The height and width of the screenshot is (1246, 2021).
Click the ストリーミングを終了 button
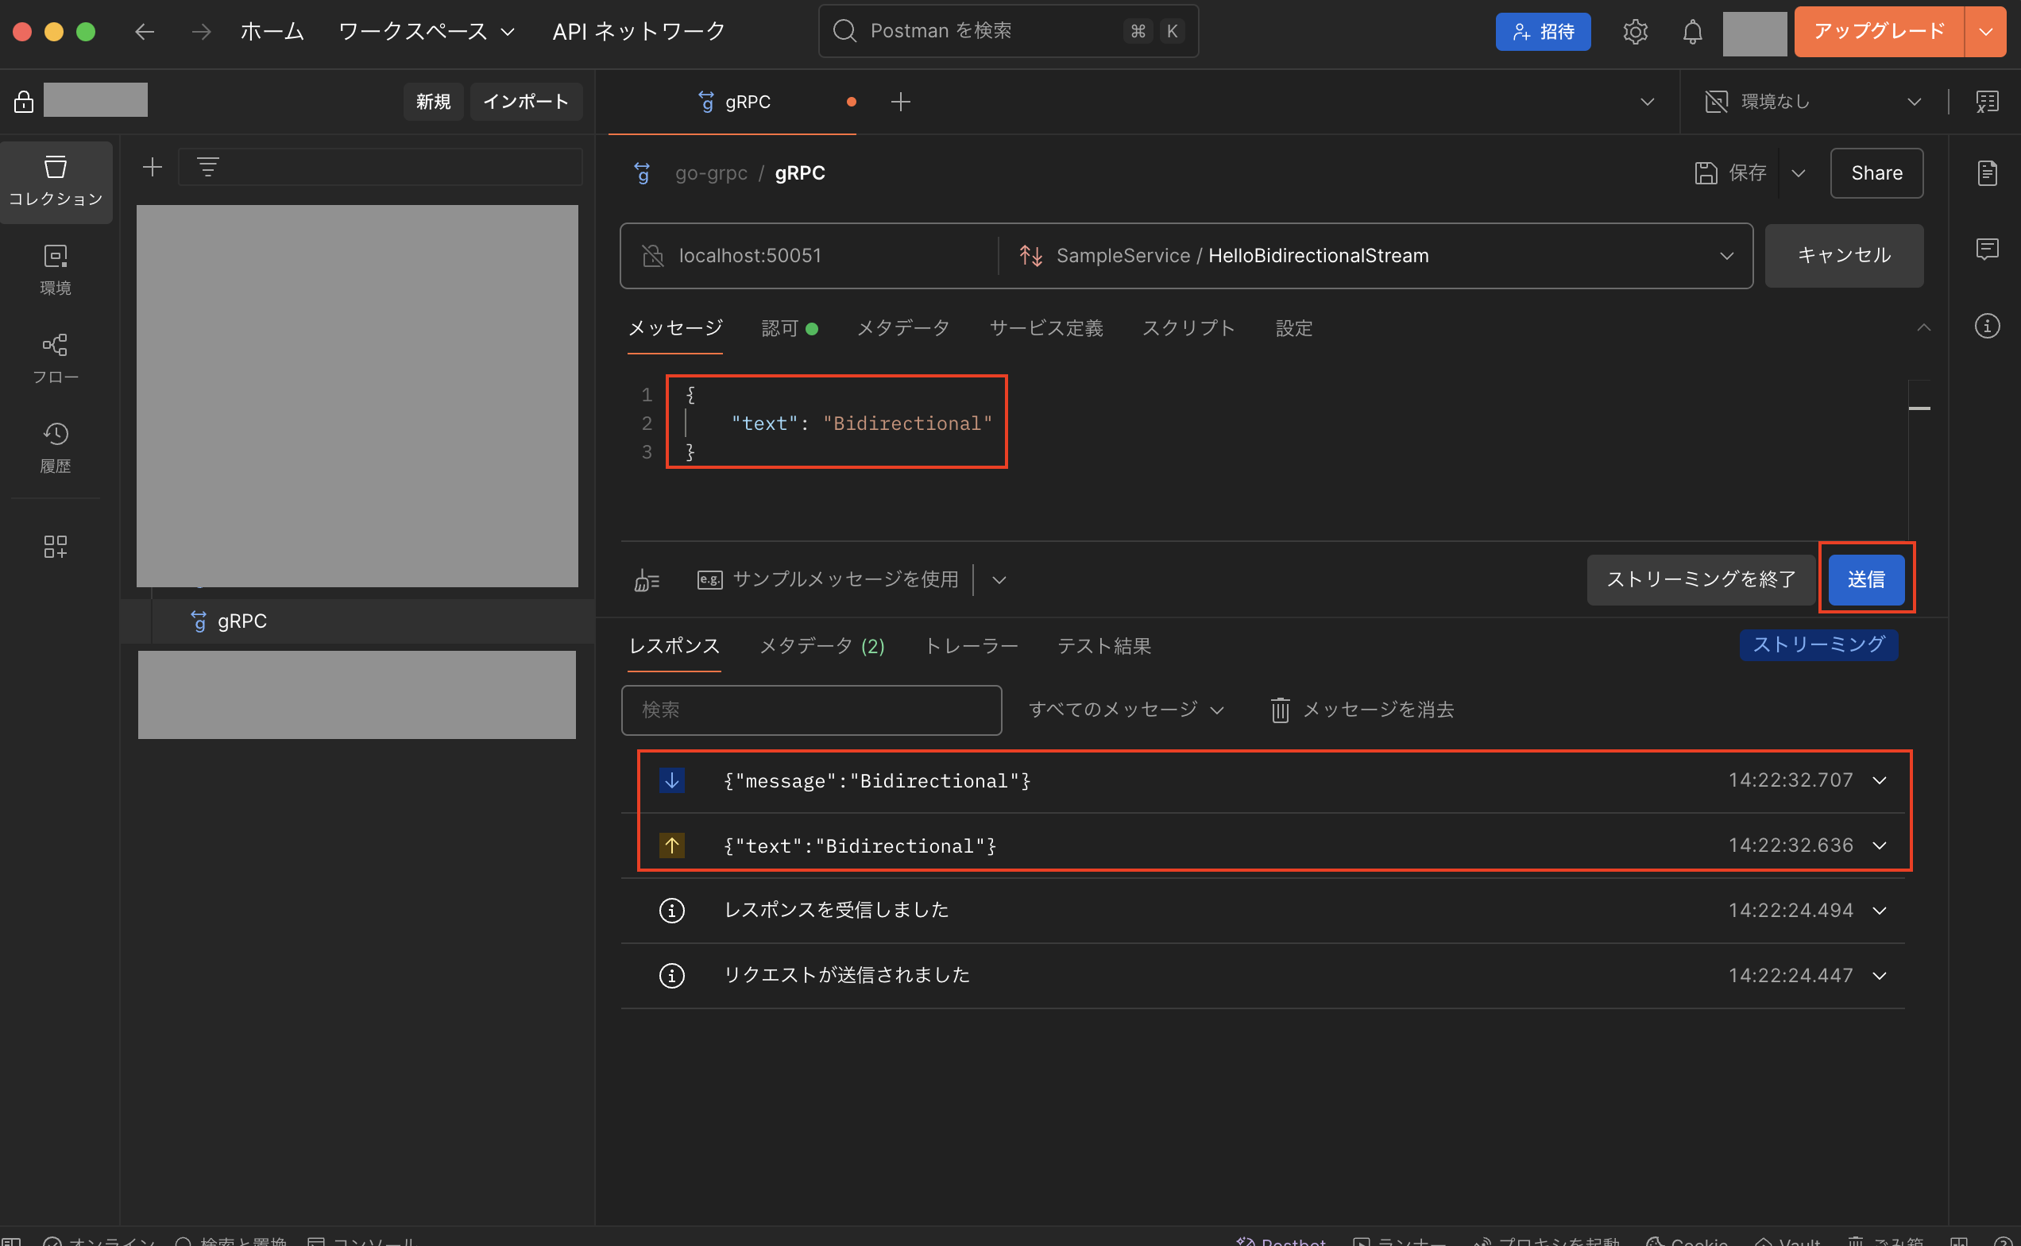click(x=1701, y=580)
